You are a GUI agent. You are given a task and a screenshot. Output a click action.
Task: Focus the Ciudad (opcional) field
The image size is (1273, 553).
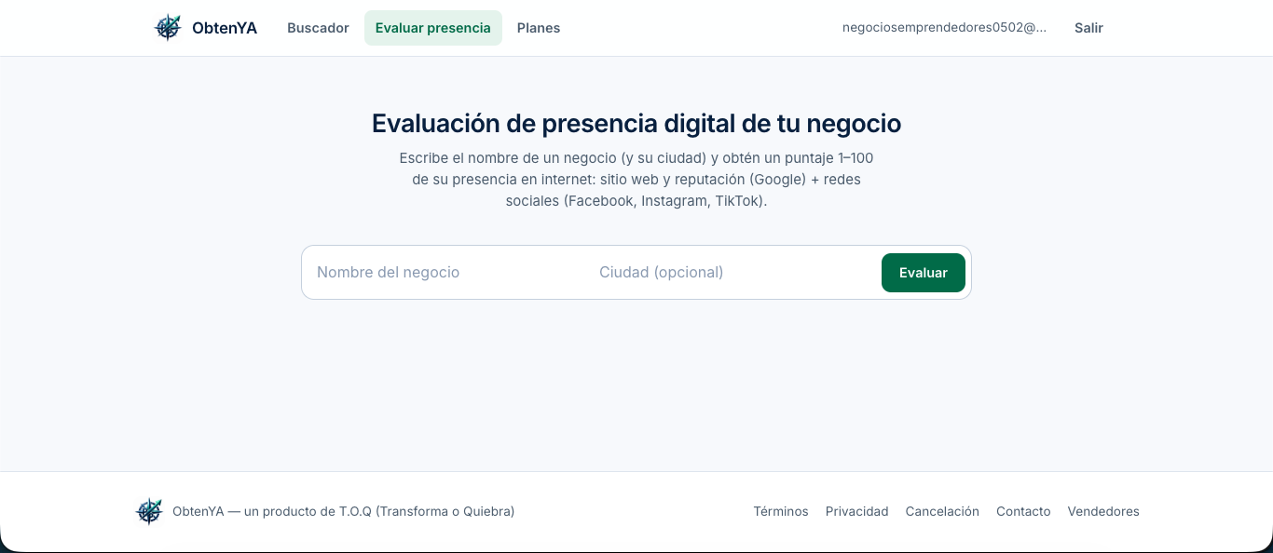pyautogui.click(x=733, y=273)
